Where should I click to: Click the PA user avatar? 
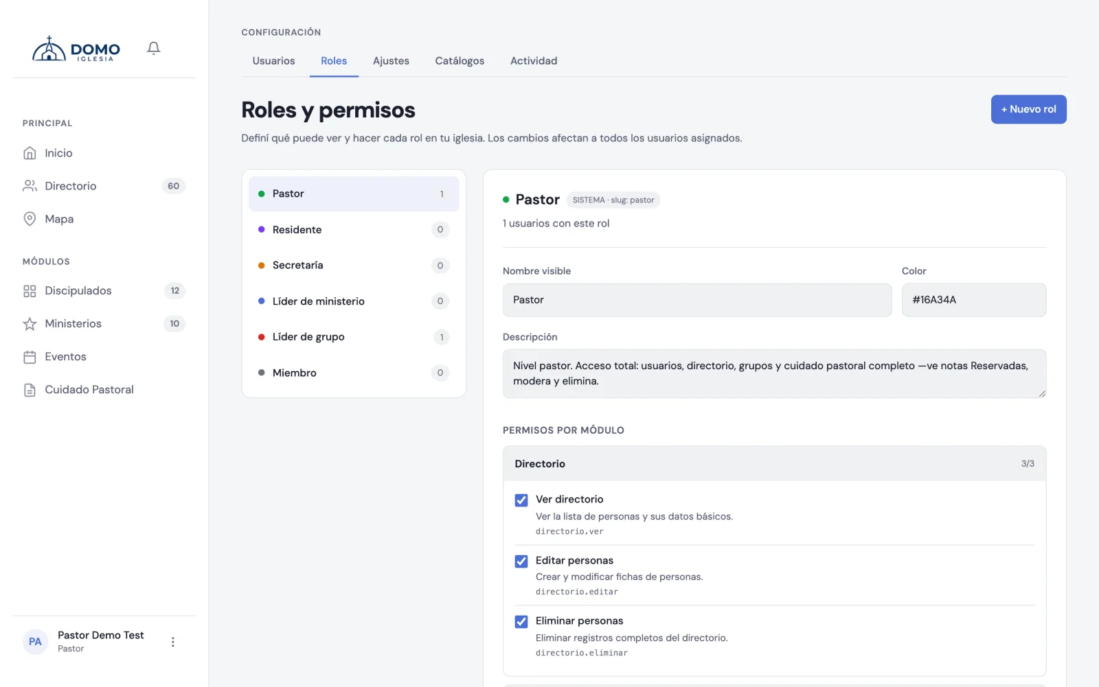pyautogui.click(x=35, y=642)
